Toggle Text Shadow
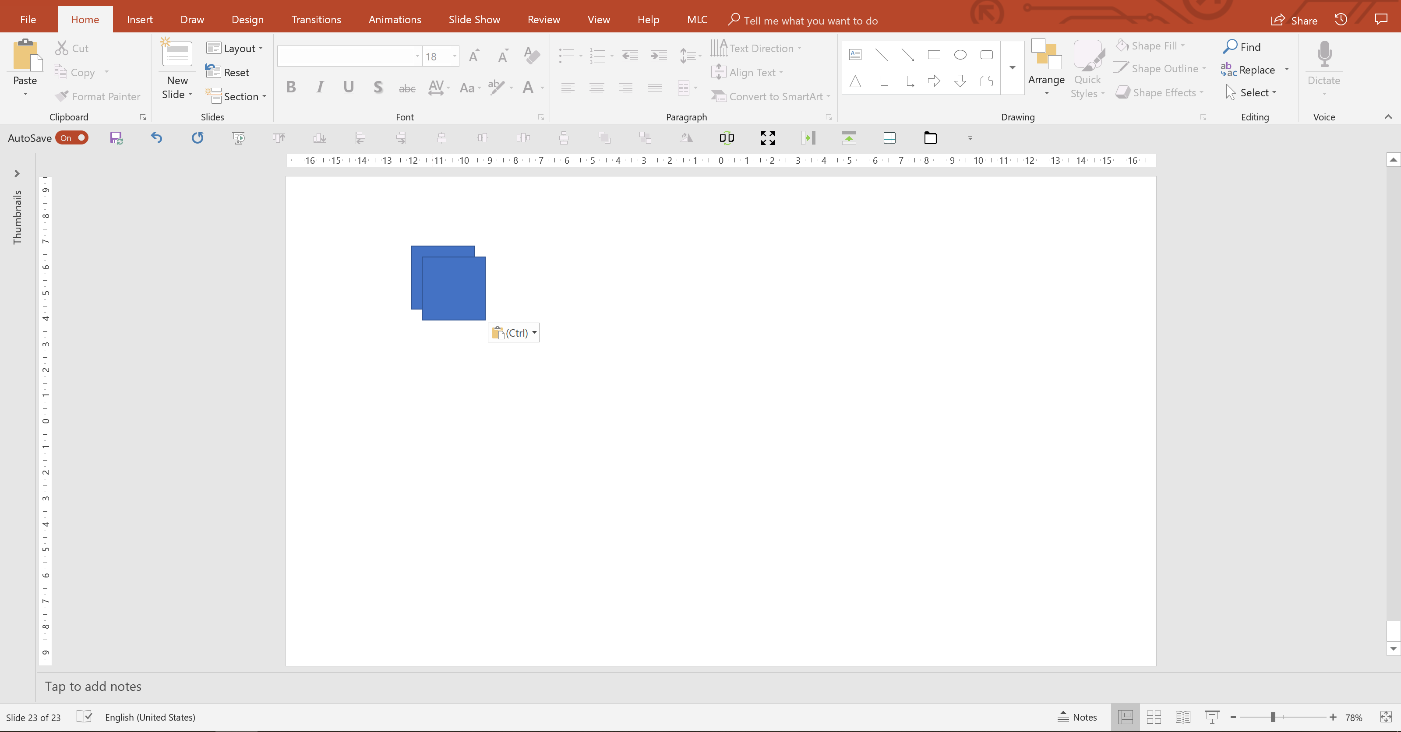The width and height of the screenshot is (1401, 732). click(x=378, y=87)
